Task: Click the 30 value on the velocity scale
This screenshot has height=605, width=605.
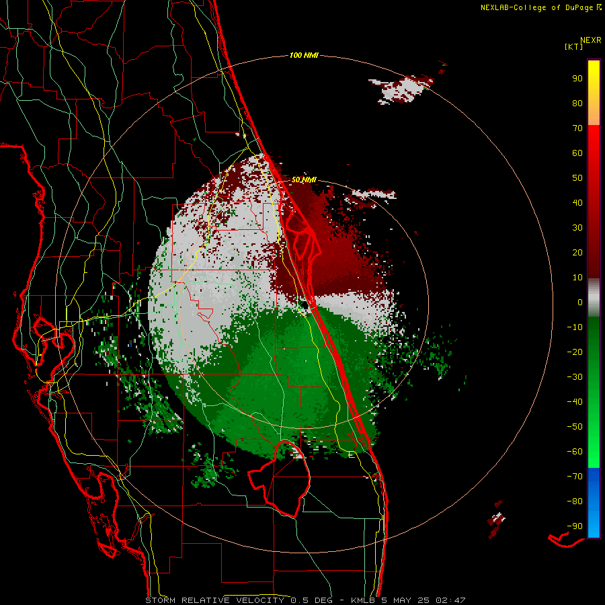Action: point(577,228)
